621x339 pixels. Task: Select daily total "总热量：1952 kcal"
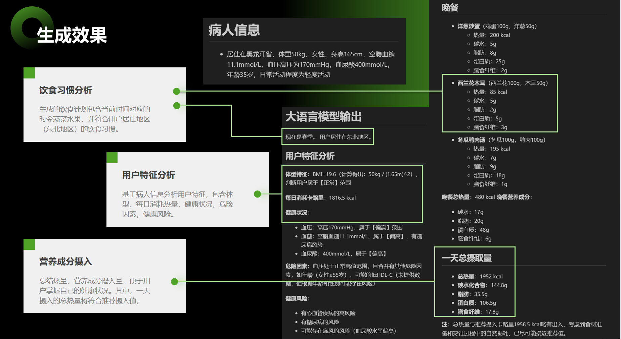tap(480, 277)
